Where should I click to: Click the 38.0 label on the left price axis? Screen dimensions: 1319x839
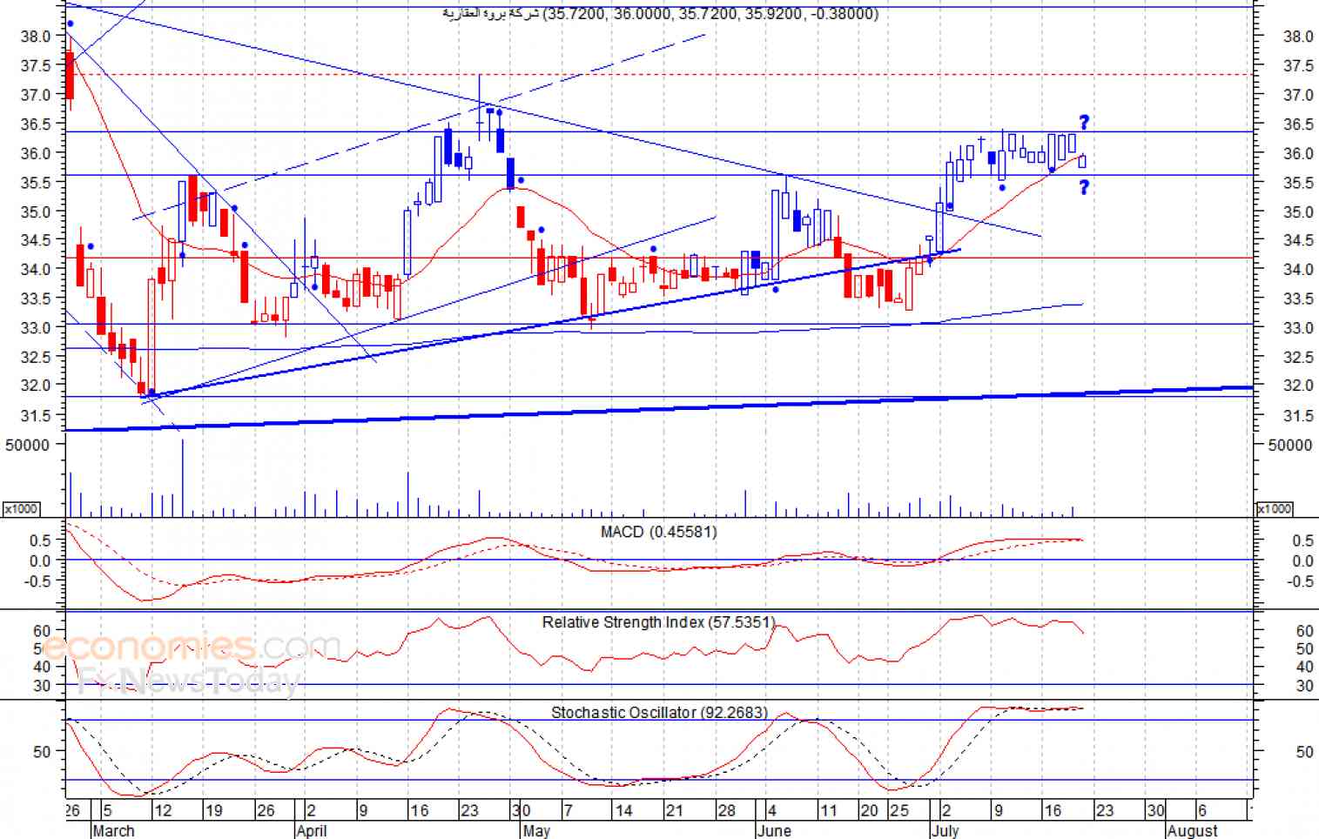36,37
